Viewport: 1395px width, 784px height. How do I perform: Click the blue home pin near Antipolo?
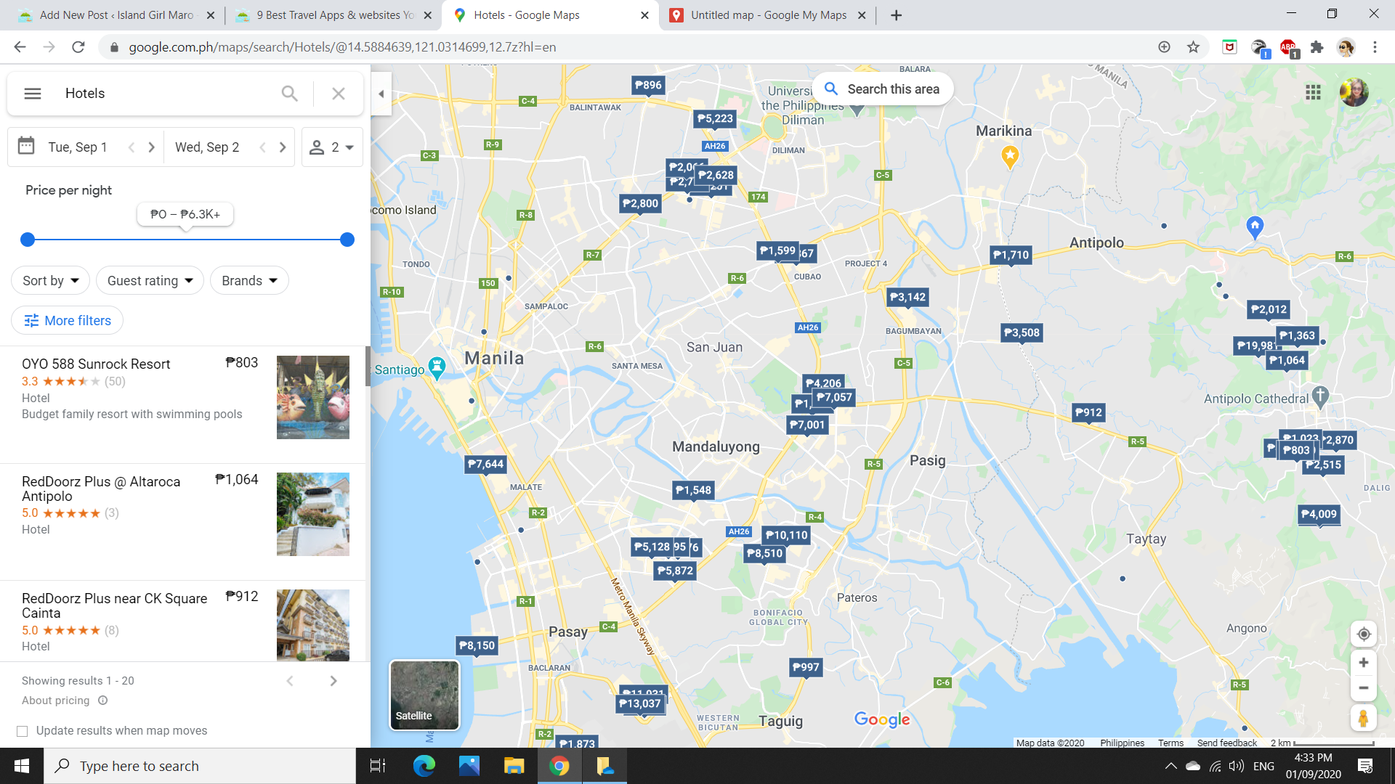coord(1255,227)
